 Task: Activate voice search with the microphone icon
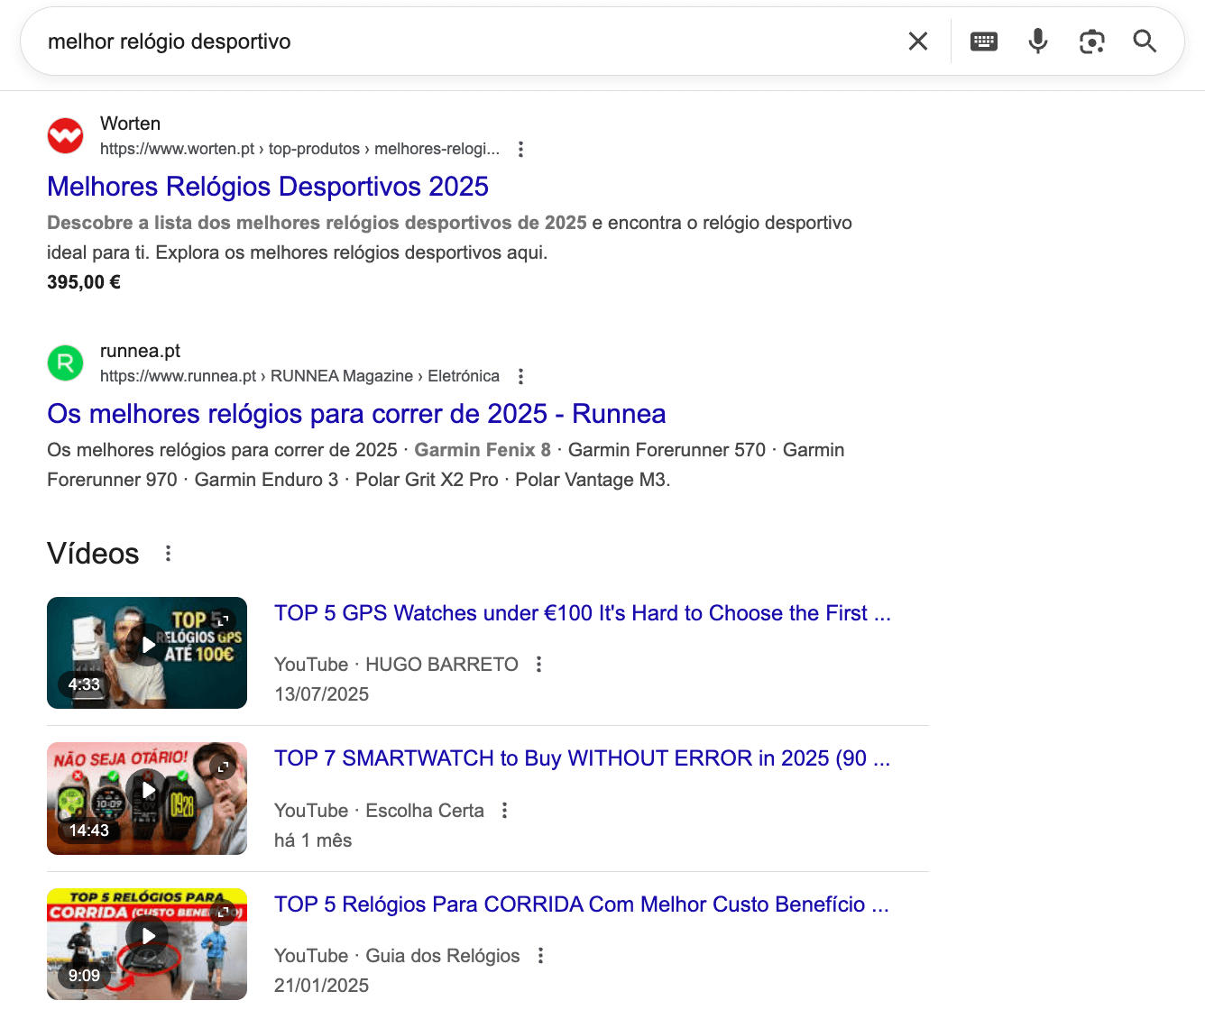point(1037,41)
